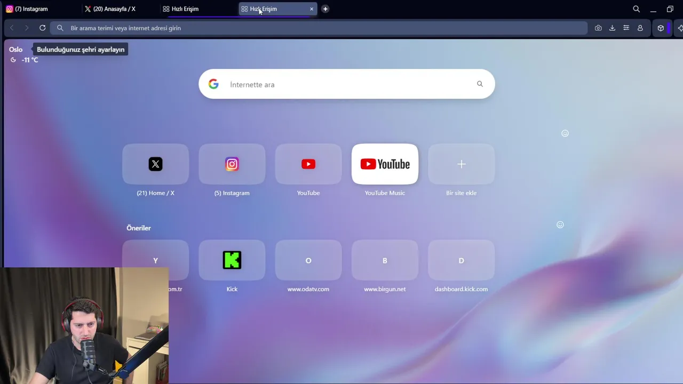Image resolution: width=683 pixels, height=384 pixels.
Task: Reload the current page
Action: point(43,28)
